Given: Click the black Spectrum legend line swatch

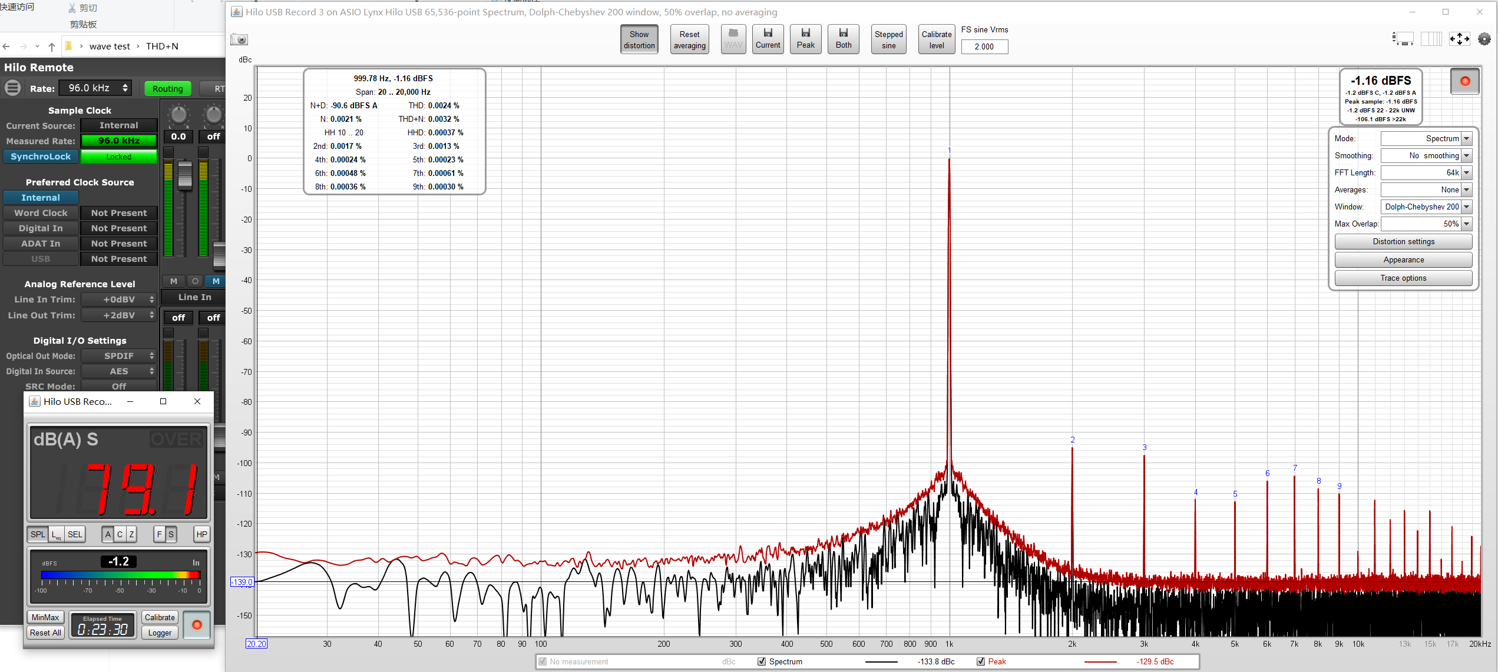Looking at the screenshot, I should point(881,662).
